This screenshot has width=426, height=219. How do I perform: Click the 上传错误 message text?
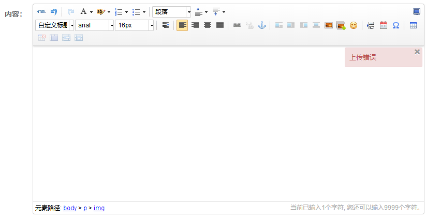[x=363, y=57]
